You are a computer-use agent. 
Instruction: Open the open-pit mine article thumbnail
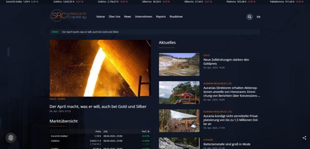(179, 64)
